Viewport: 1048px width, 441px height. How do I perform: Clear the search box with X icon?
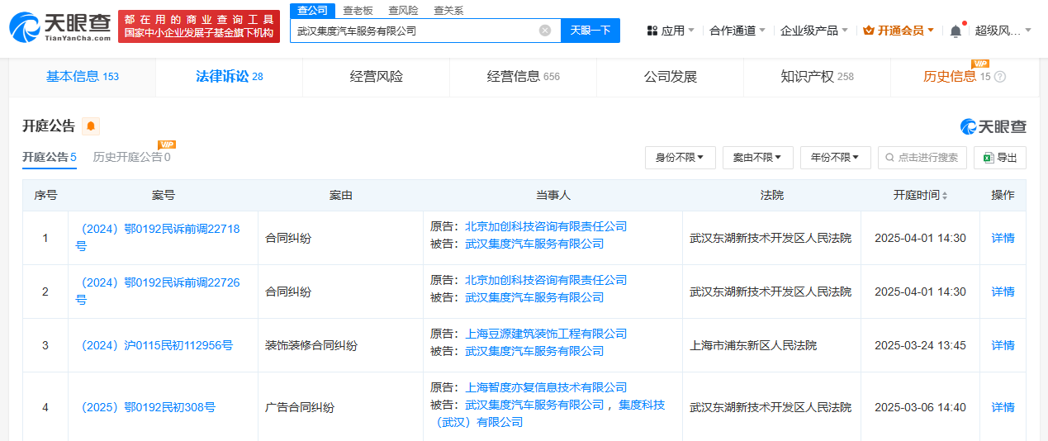pos(545,31)
